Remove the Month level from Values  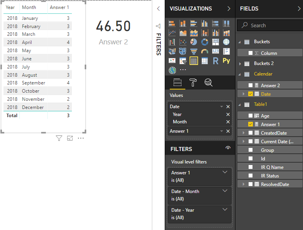click(x=228, y=122)
